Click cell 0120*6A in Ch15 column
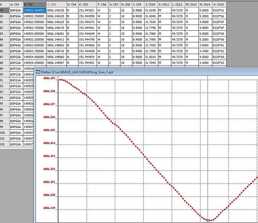Screen dimensions: 258x223 click(219, 57)
